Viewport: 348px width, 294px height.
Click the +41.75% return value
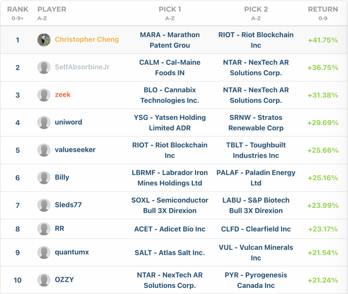click(323, 40)
